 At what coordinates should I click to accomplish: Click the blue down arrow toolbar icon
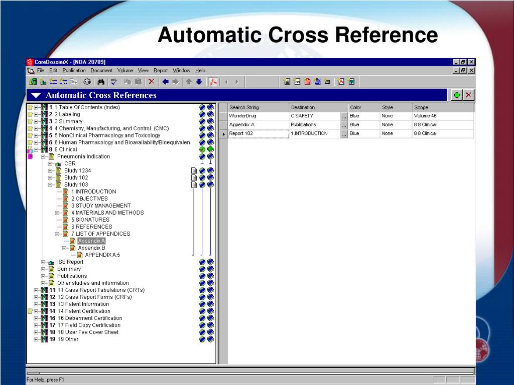(199, 82)
